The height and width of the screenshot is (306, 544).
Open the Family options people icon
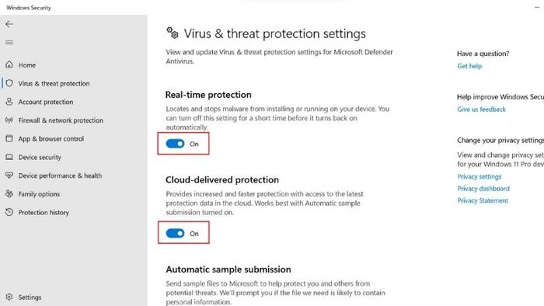tap(9, 193)
